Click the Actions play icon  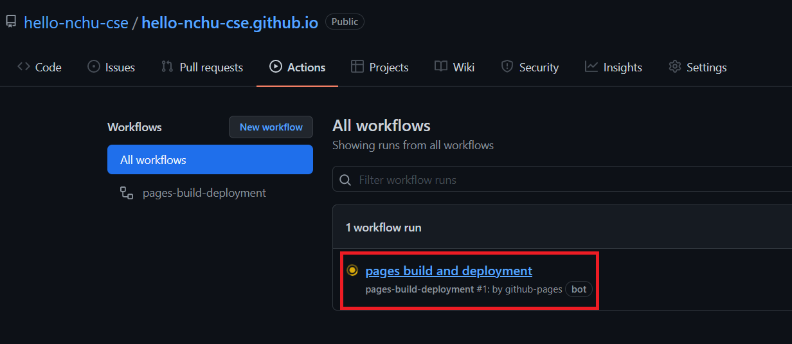[276, 66]
